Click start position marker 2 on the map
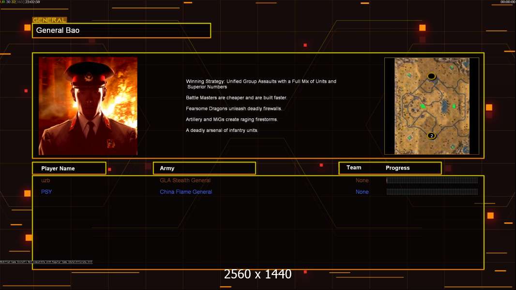The image size is (516, 290). (431, 136)
